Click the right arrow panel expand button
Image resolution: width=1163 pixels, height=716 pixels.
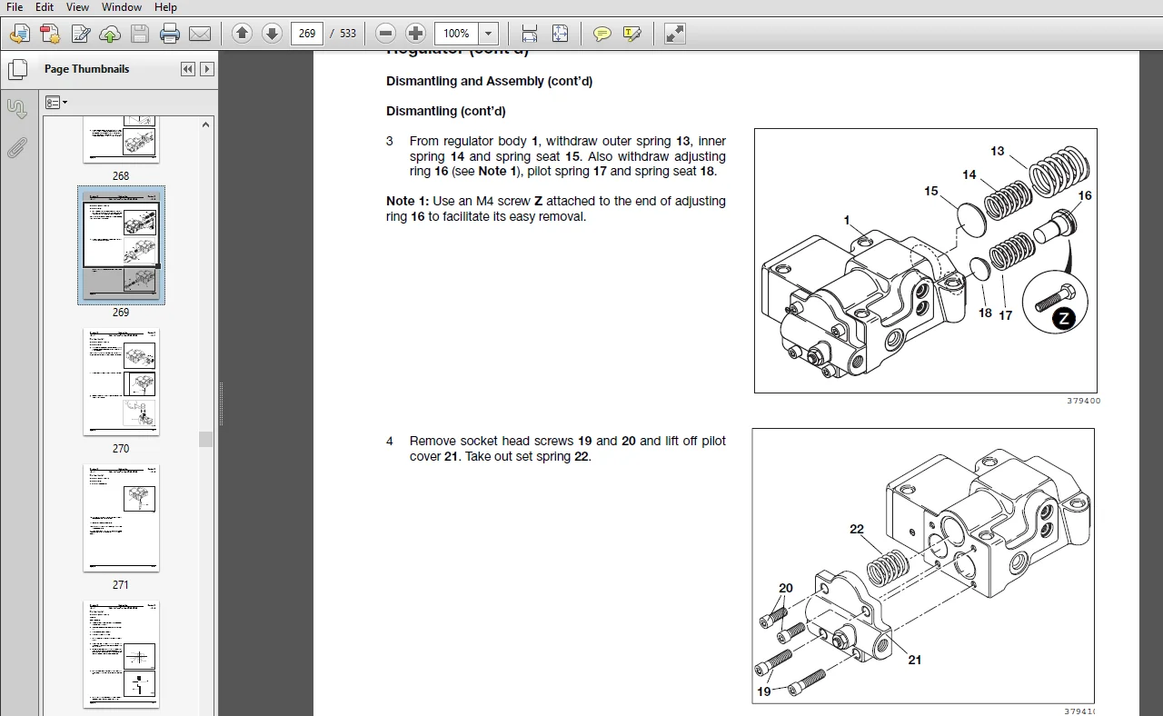tap(207, 69)
